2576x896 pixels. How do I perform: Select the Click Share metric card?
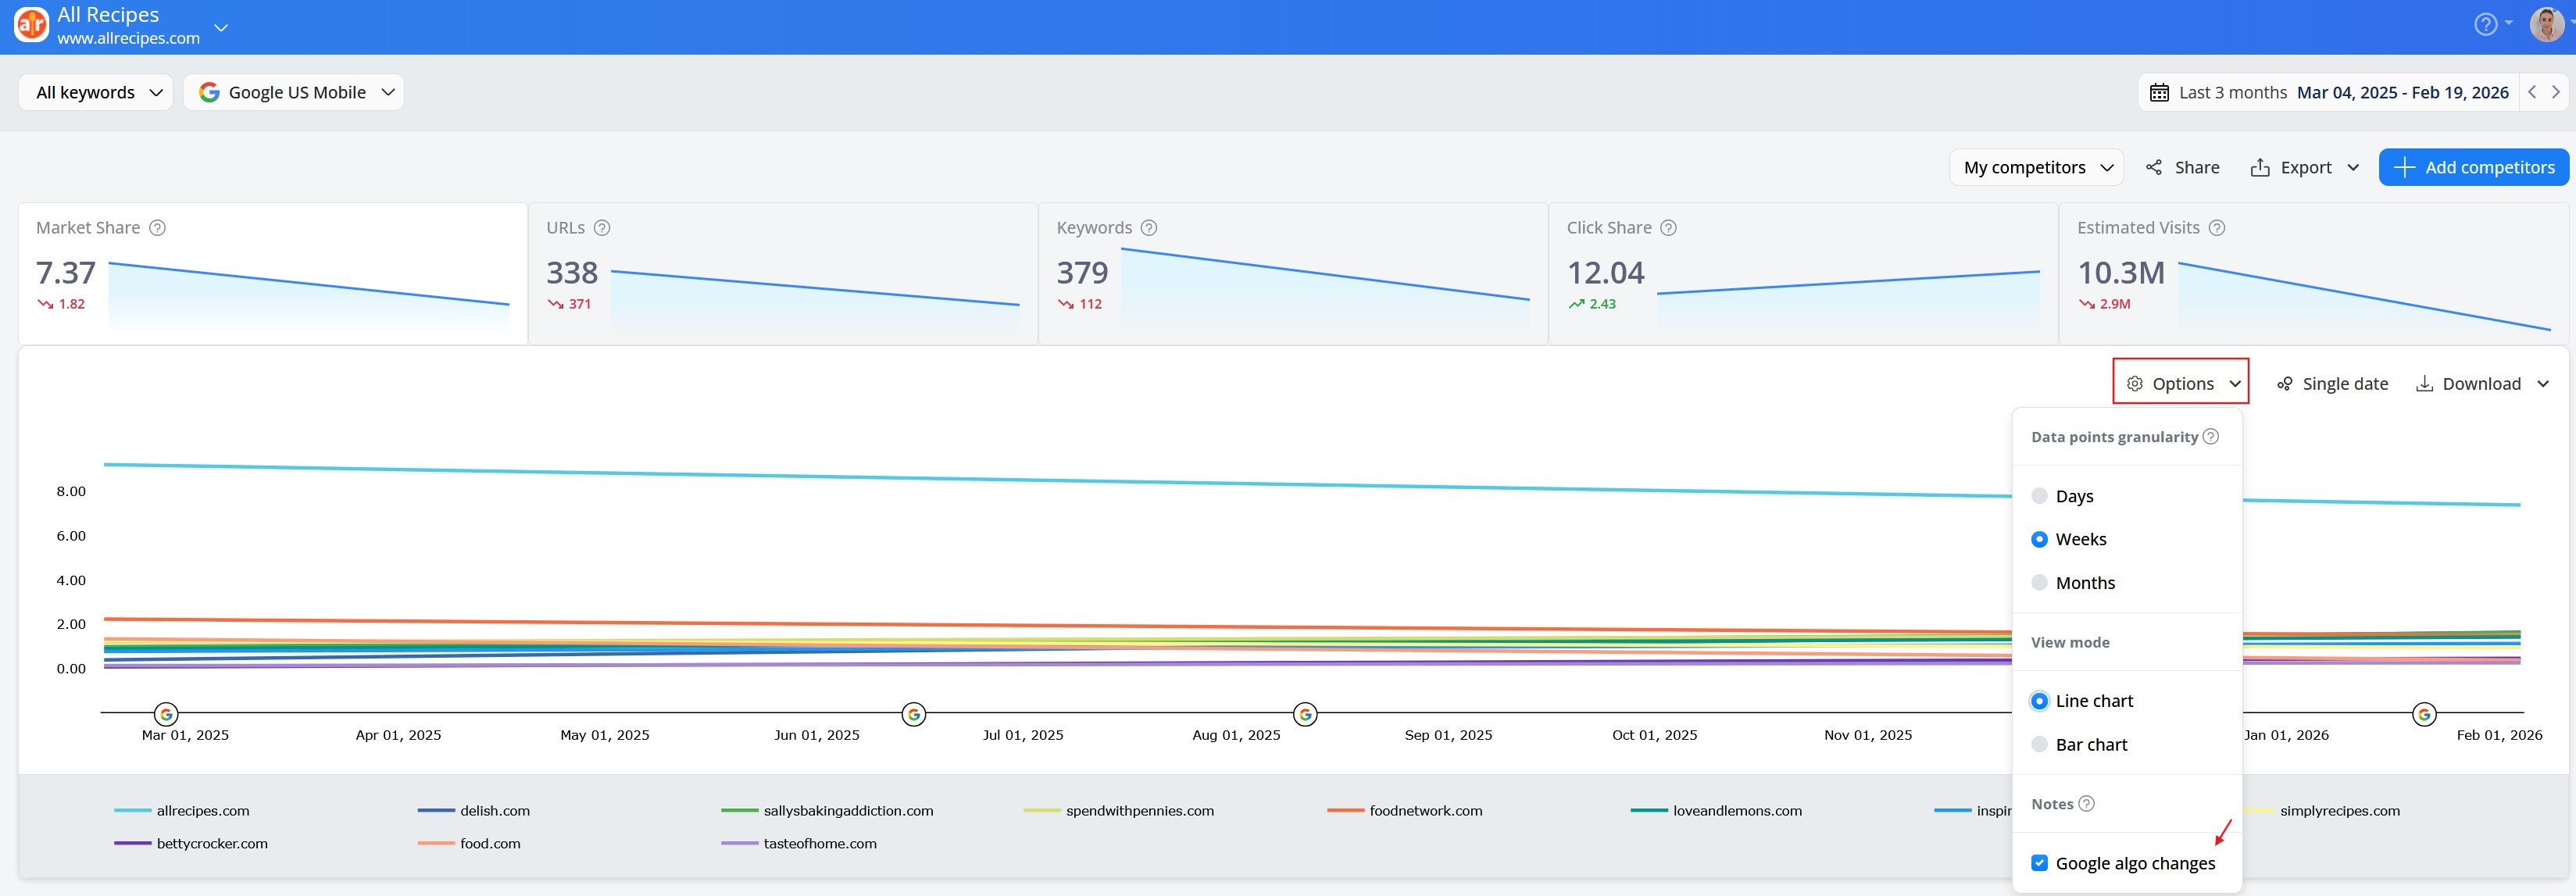[1803, 274]
